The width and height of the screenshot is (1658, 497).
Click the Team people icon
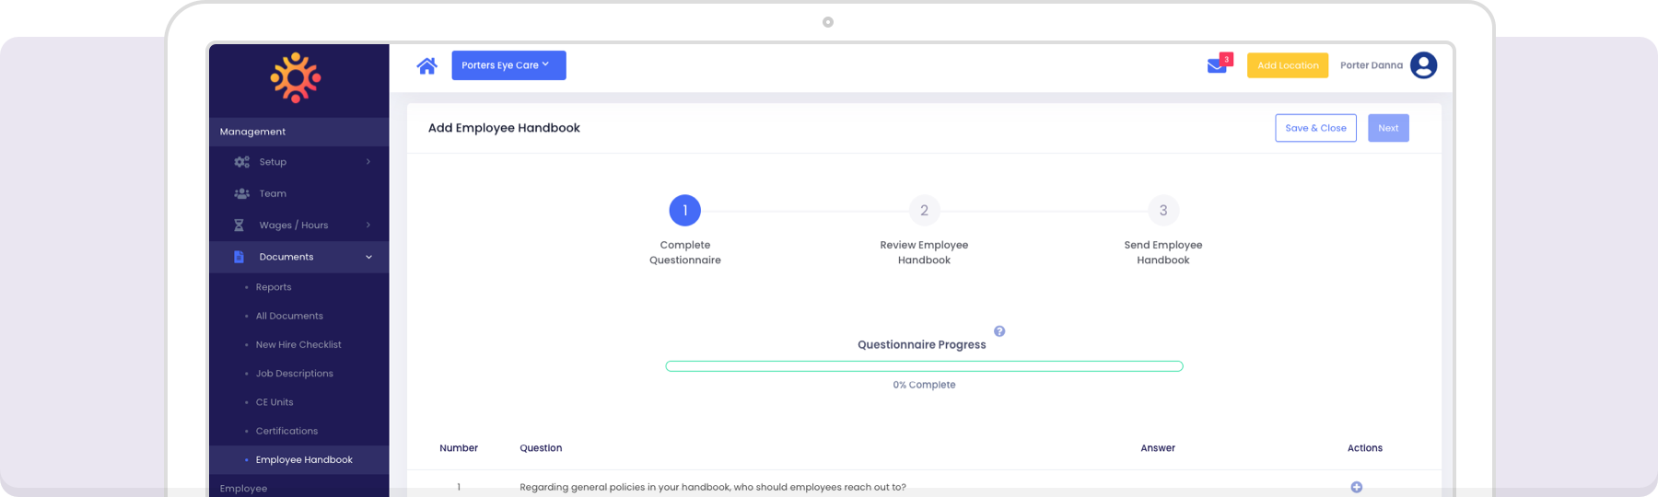[241, 193]
